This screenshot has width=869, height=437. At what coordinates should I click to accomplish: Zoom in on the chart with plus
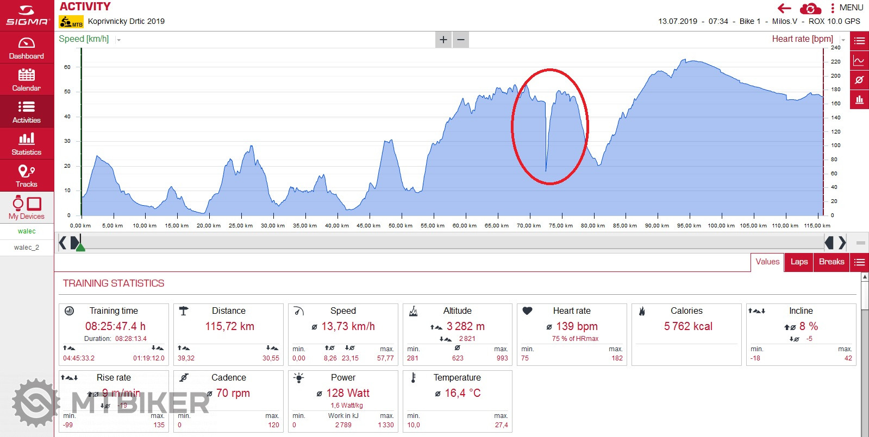(443, 40)
